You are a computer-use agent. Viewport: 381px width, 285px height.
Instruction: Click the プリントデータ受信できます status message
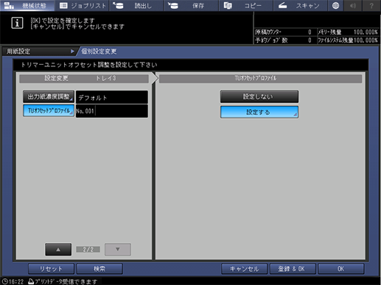[x=66, y=281]
